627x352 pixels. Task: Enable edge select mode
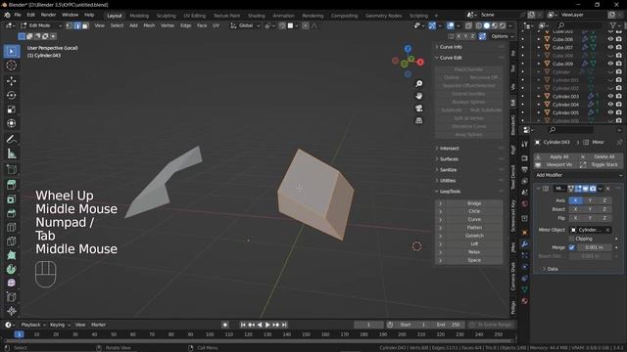(x=77, y=25)
